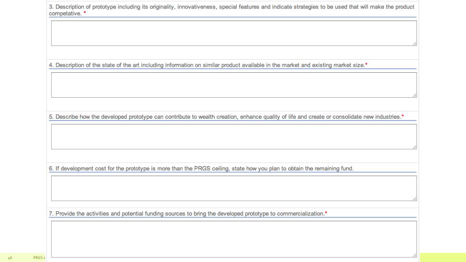Activate the commercialization funding sources text area
This screenshot has width=466, height=262.
click(233, 239)
